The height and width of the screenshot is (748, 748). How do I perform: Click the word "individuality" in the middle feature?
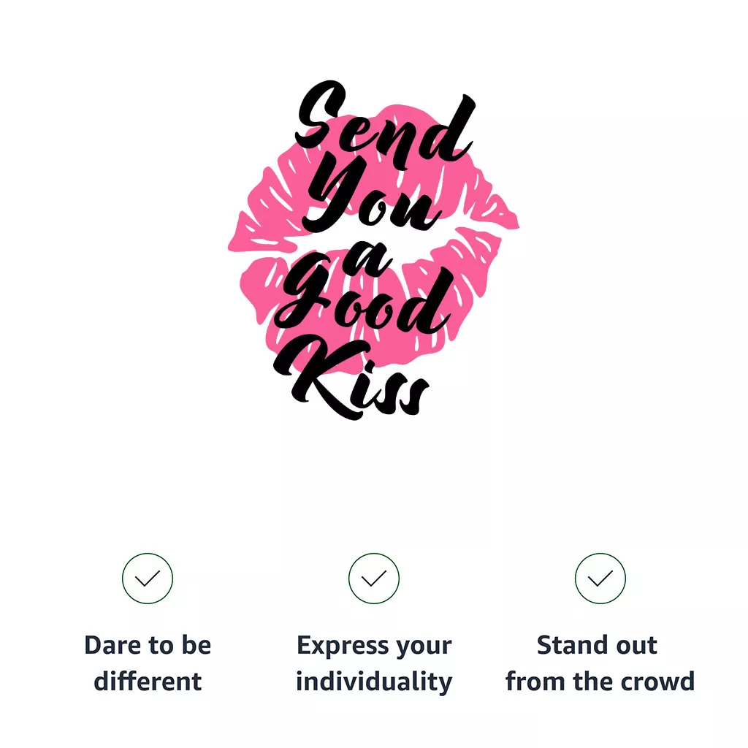tap(374, 682)
